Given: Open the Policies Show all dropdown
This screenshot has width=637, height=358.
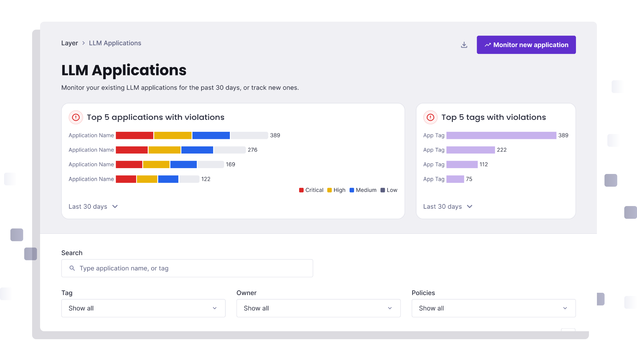Looking at the screenshot, I should (493, 308).
